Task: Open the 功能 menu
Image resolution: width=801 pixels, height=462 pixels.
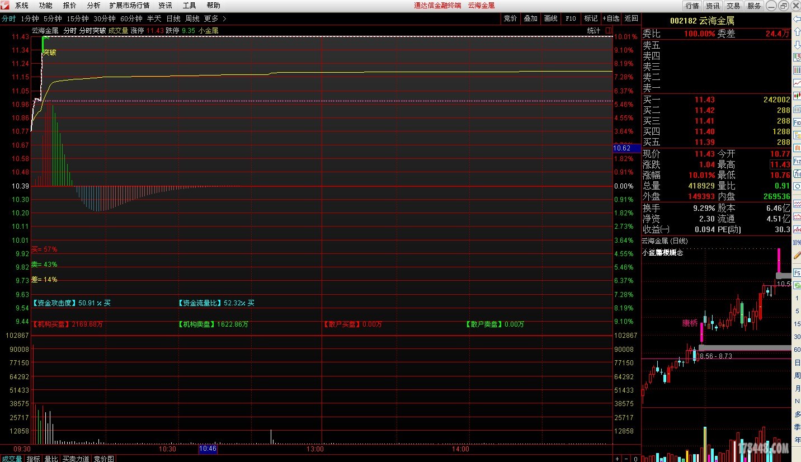Action: (x=46, y=6)
